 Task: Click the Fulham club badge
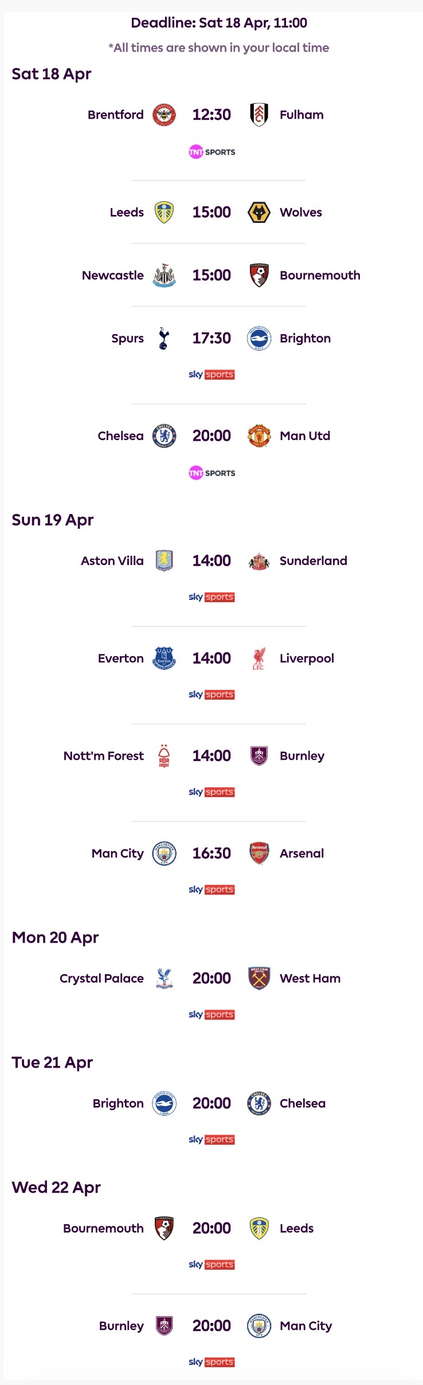point(259,115)
